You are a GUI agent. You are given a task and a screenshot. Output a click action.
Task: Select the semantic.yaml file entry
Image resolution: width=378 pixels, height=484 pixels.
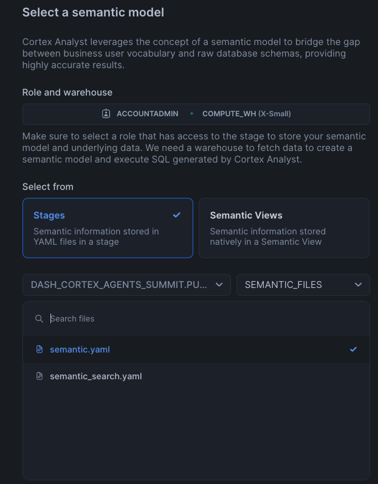point(196,349)
